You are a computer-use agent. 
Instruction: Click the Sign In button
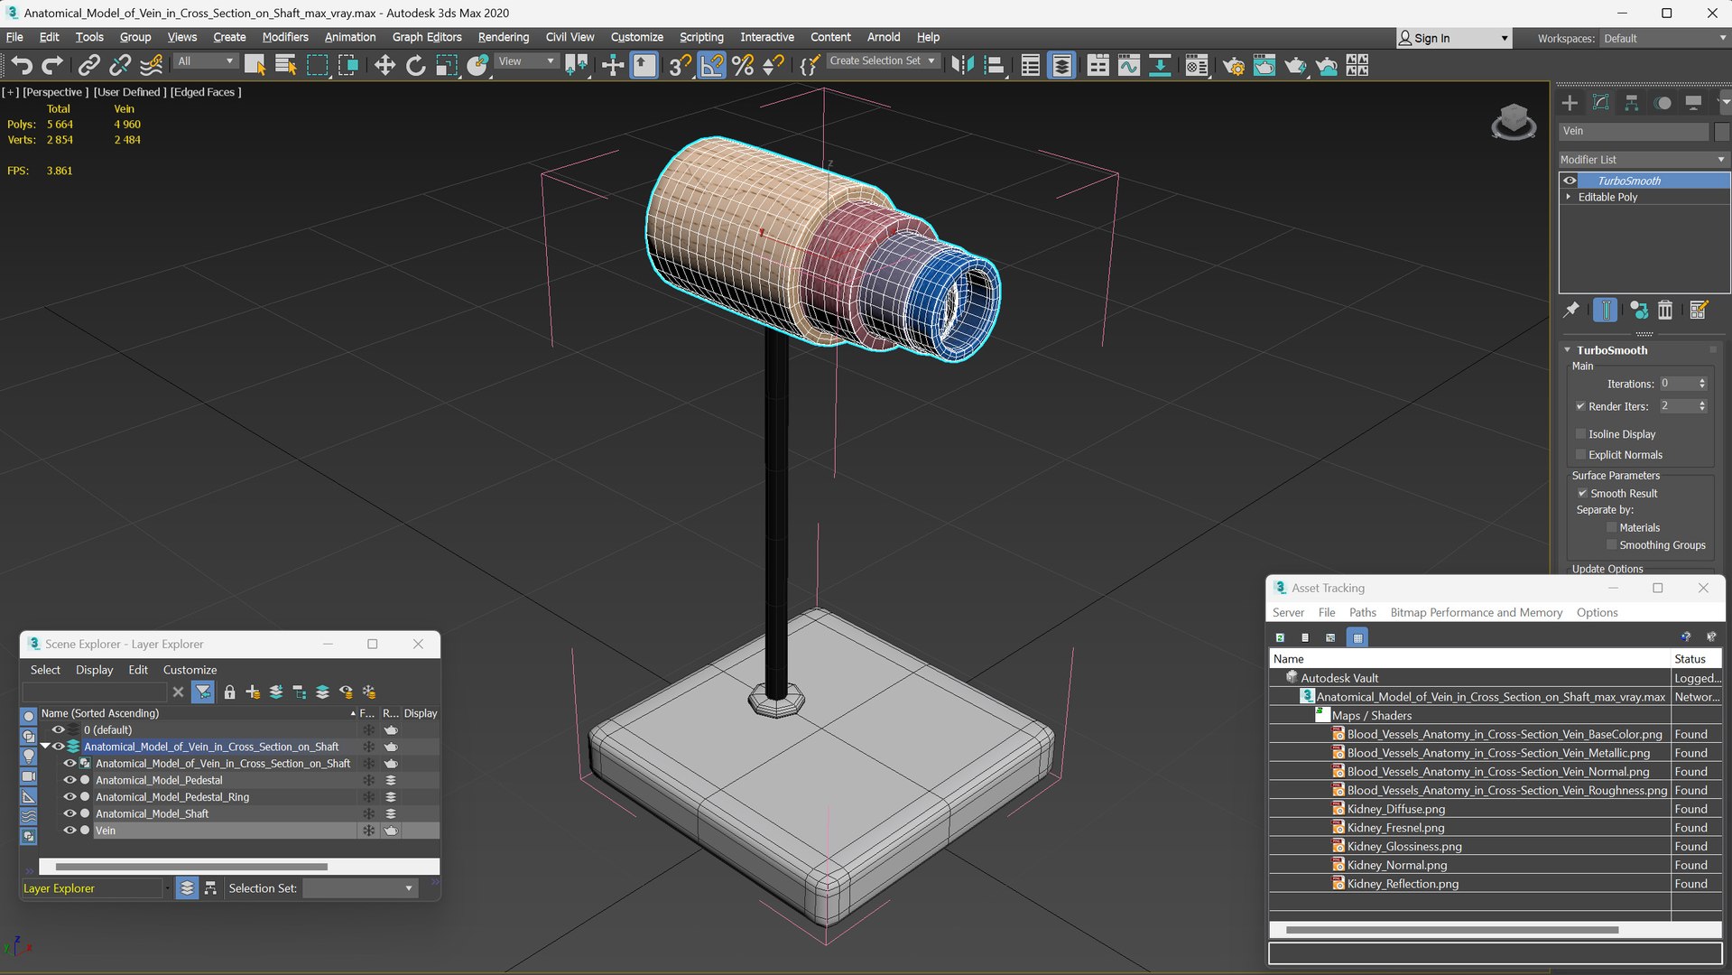(x=1431, y=38)
